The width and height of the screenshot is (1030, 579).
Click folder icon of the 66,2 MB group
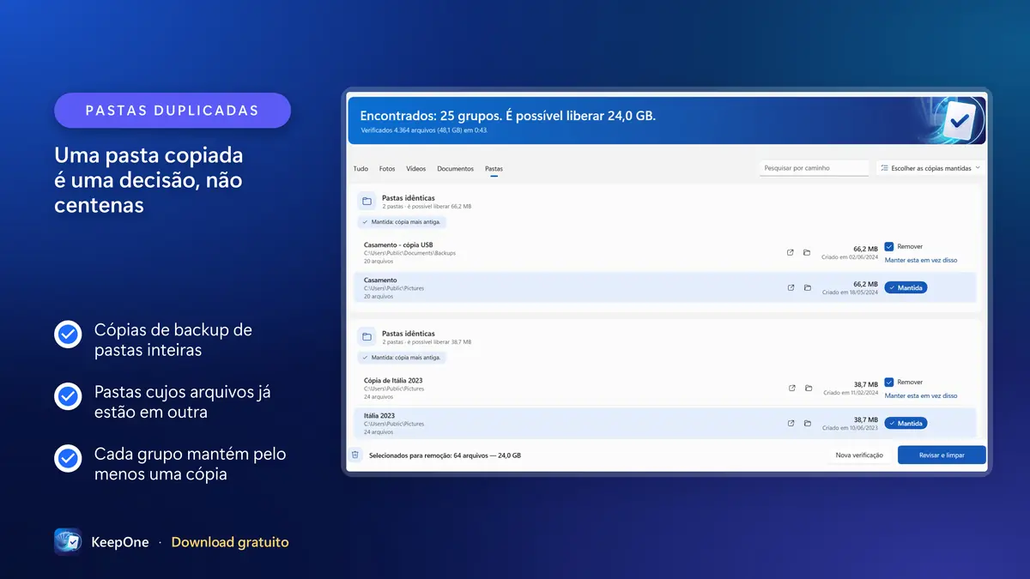coord(367,202)
